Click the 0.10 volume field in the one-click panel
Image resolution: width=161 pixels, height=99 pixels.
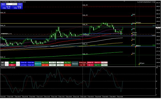pos(12,4)
